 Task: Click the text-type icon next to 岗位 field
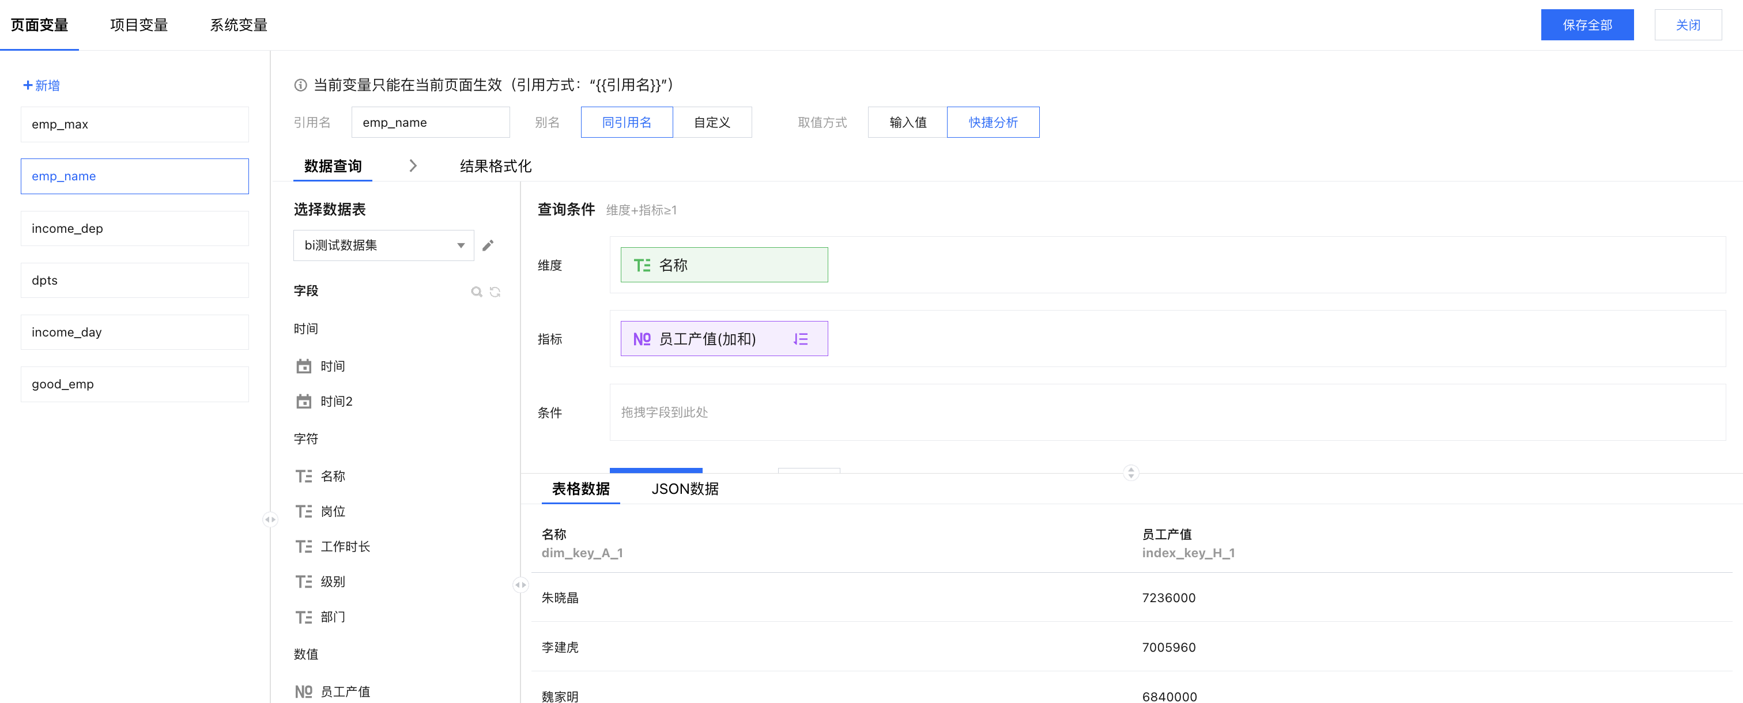(x=304, y=512)
